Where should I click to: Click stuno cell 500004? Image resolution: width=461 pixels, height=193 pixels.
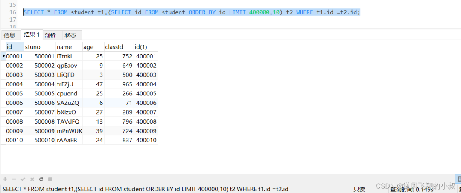pos(40,84)
